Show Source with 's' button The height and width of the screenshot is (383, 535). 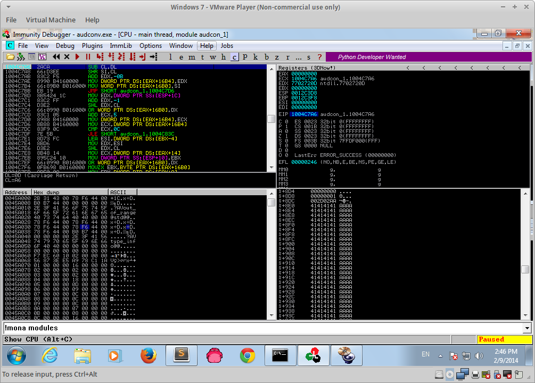[x=309, y=57]
